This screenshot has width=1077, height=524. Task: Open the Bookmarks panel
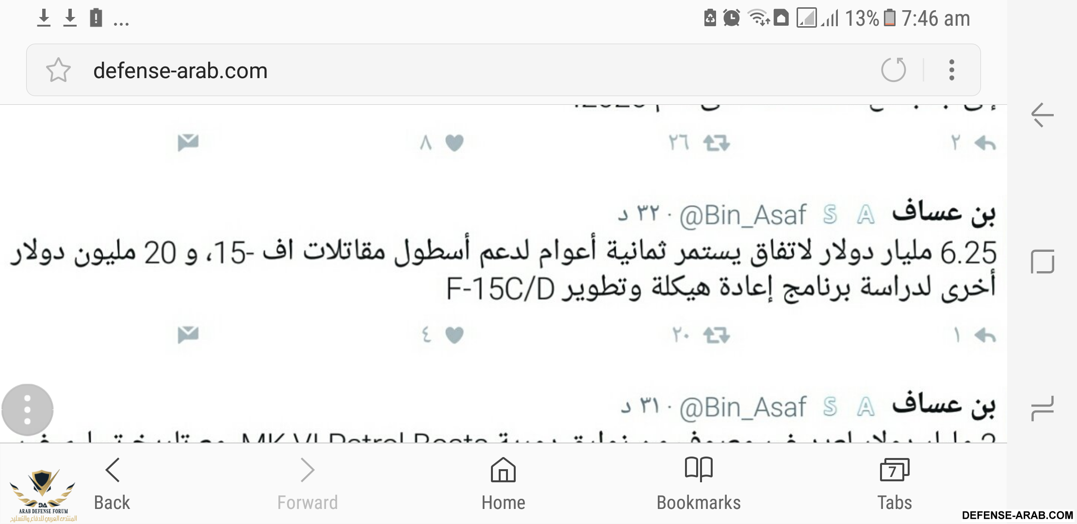[x=699, y=484]
